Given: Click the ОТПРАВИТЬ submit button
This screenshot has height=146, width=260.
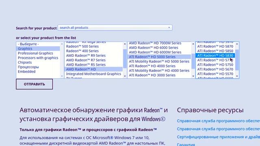Looking at the screenshot, I should 34,84.
